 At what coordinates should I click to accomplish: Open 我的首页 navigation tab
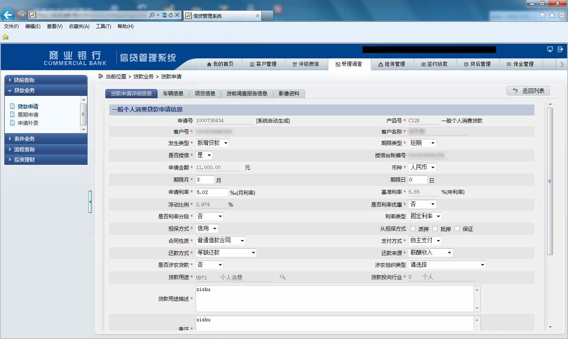click(x=220, y=64)
